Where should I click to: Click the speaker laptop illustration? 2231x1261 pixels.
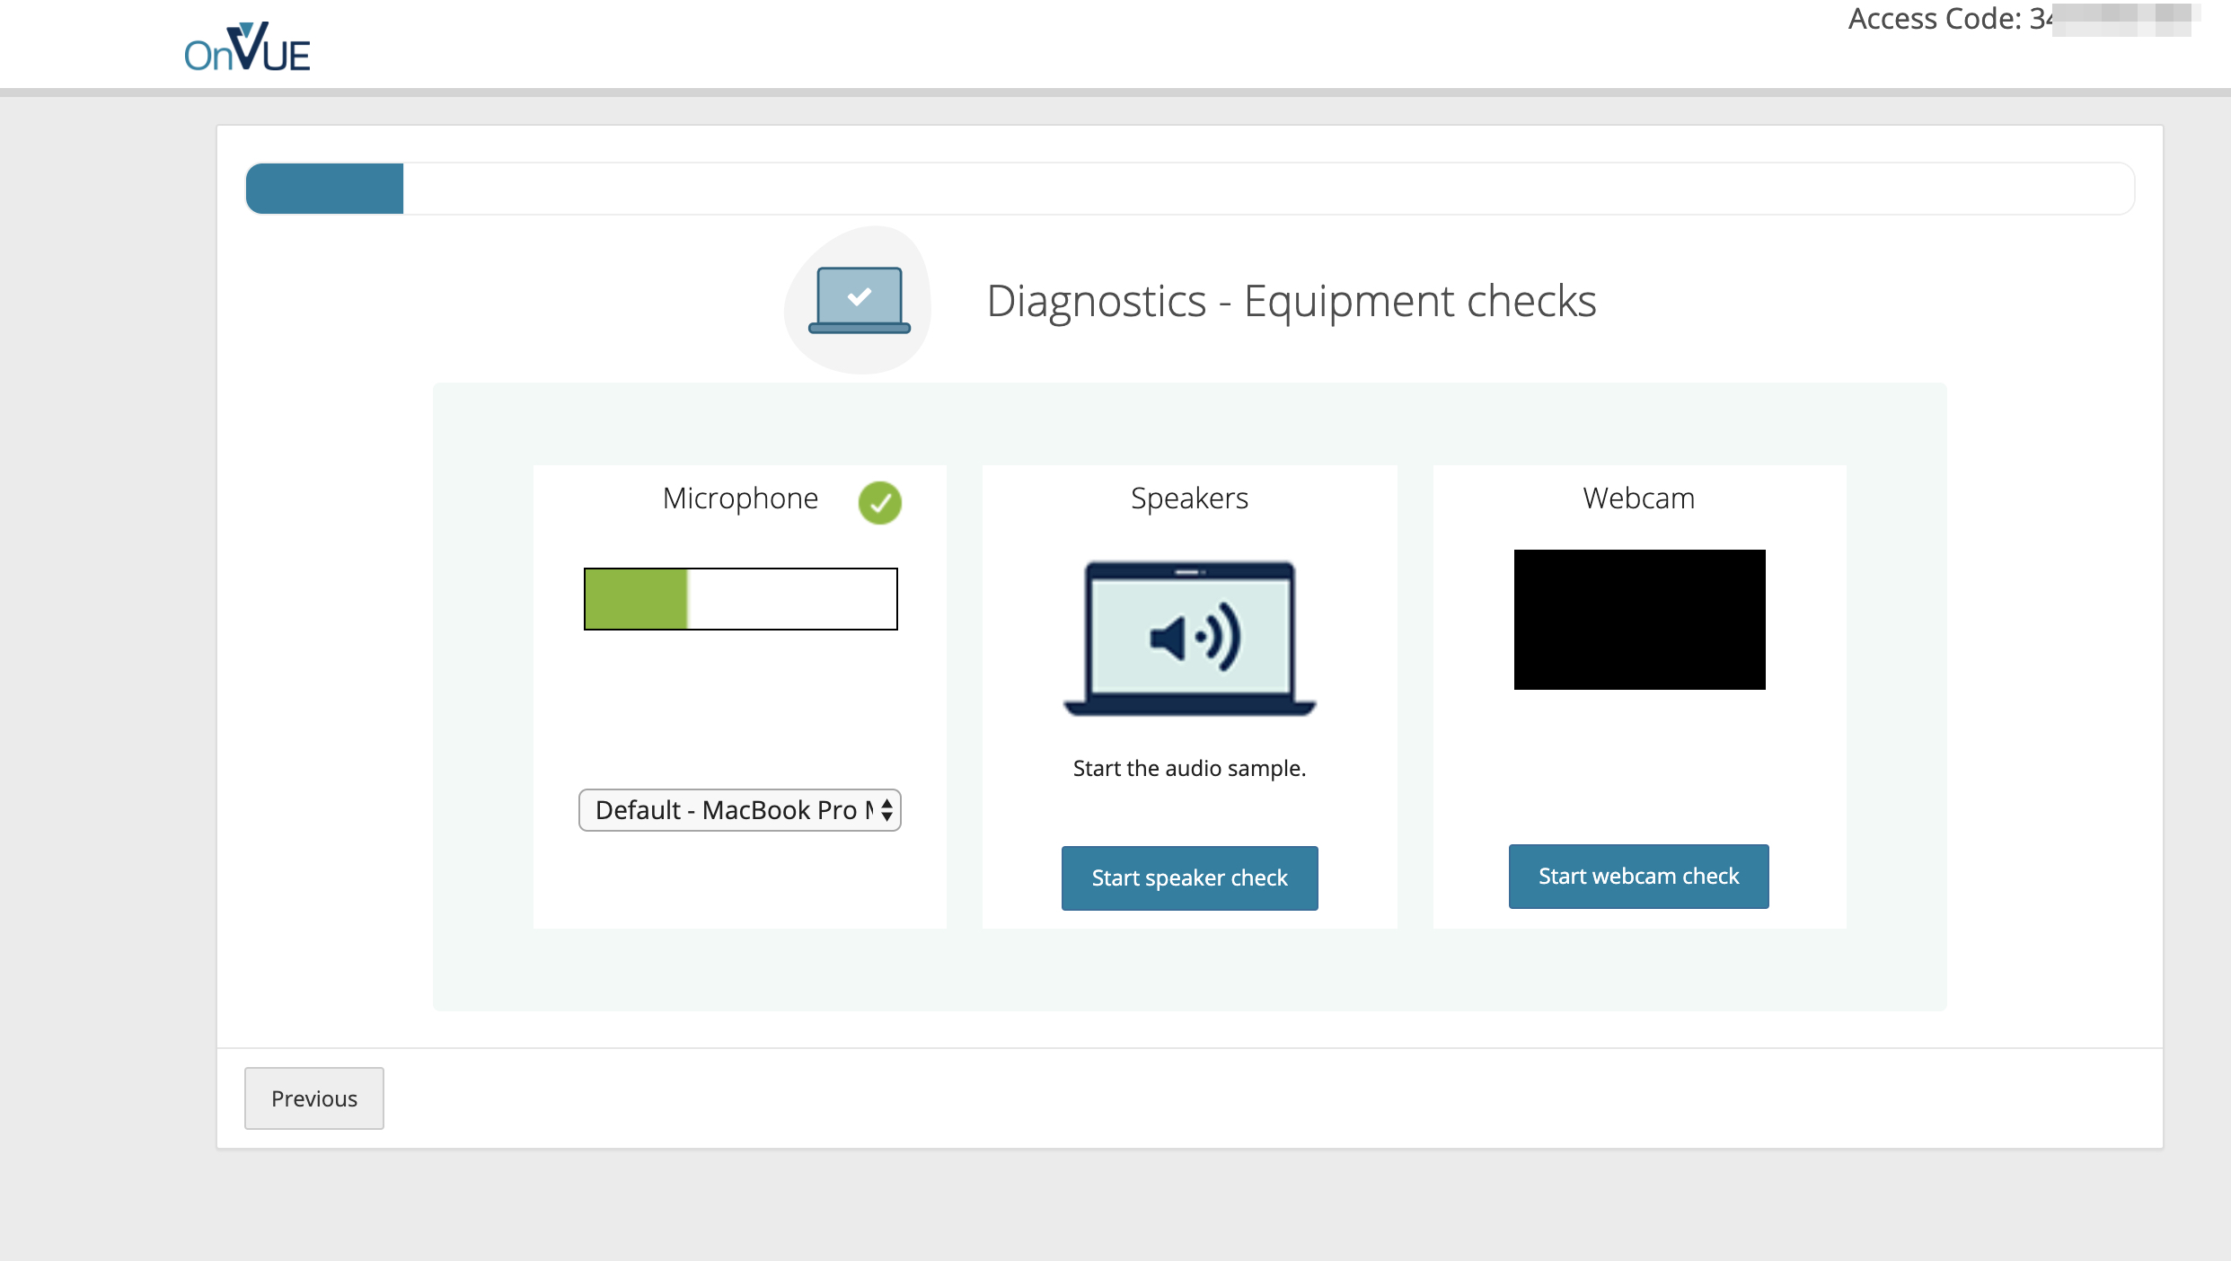coord(1189,639)
